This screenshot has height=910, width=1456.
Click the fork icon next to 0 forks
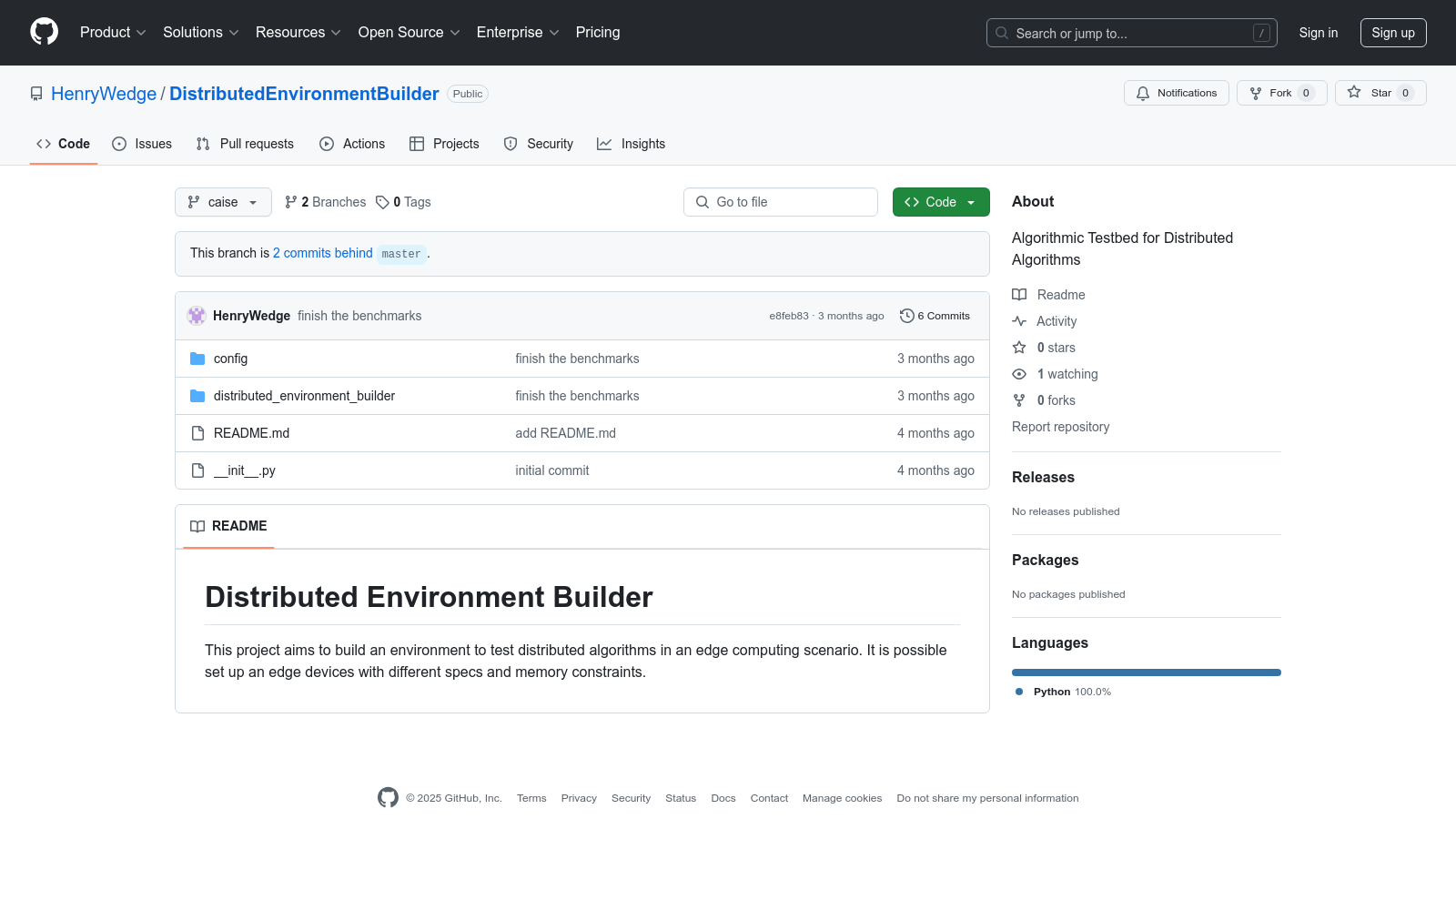coord(1019,400)
